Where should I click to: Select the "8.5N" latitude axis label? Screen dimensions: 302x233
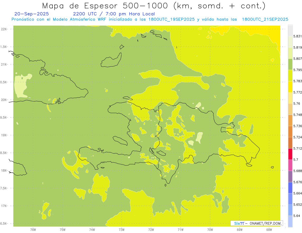click(4, 153)
